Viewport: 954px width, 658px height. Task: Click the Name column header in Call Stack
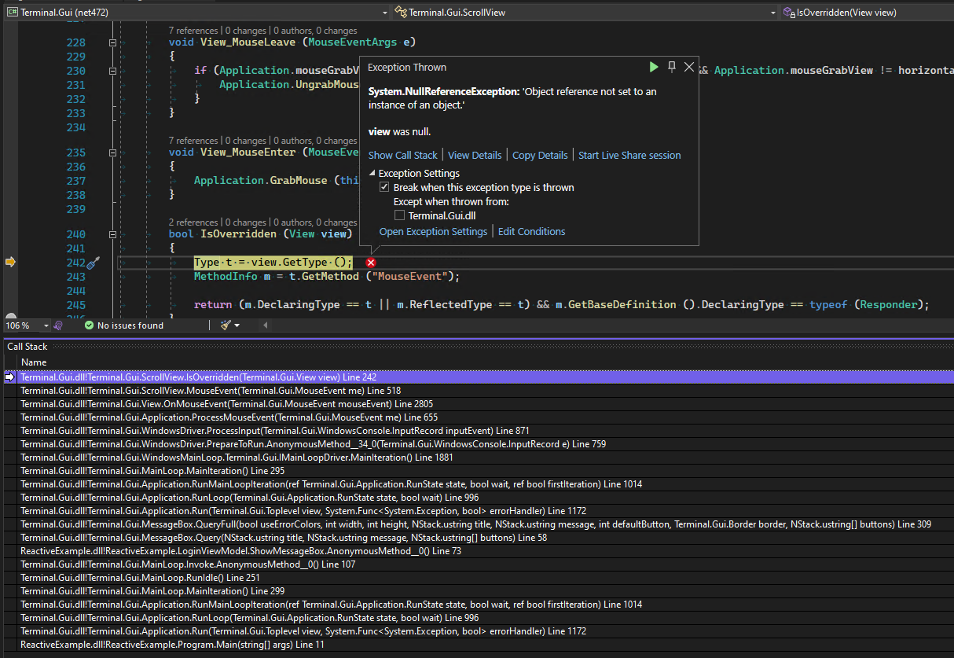tap(34, 362)
